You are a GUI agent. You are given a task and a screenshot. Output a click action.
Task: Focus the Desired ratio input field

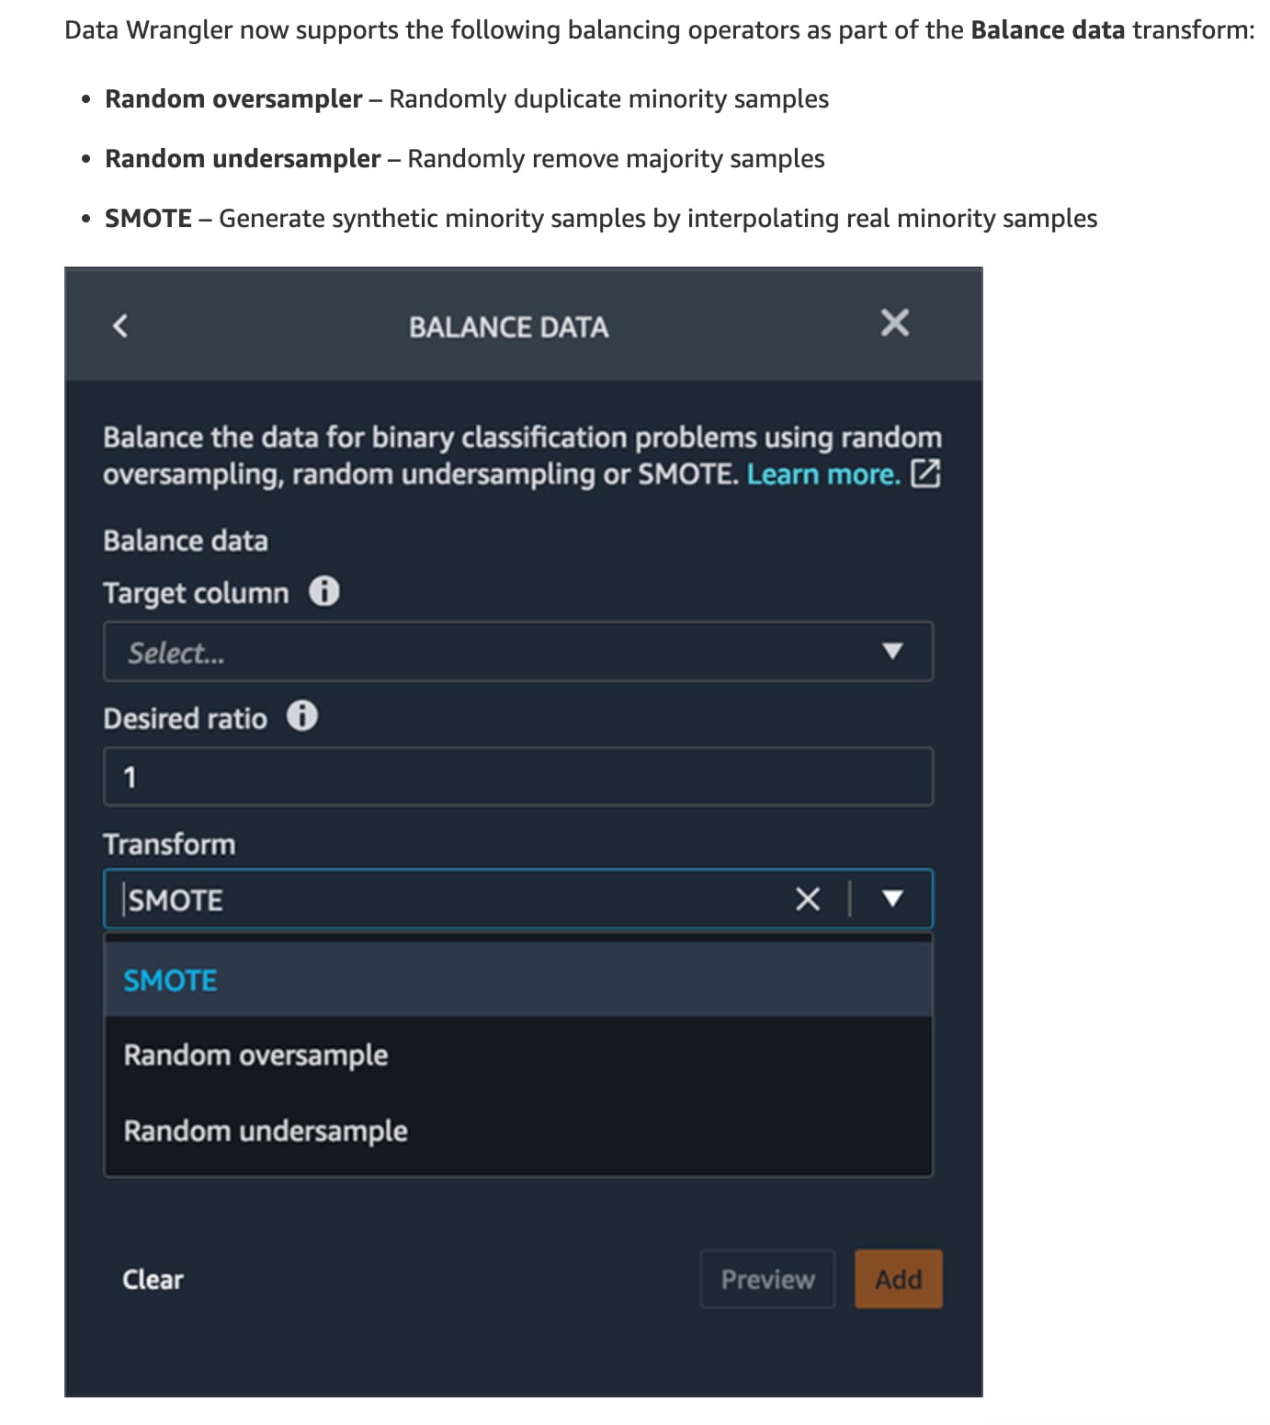click(517, 777)
